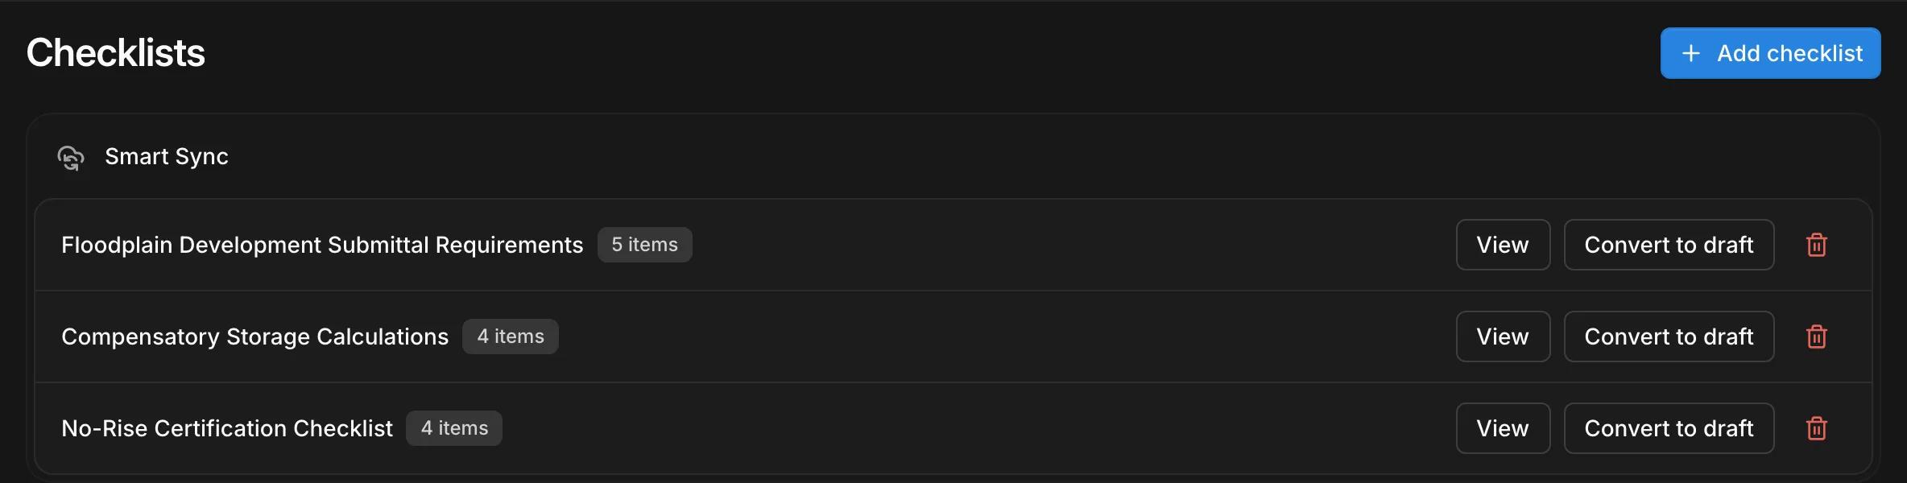Open the No-Rise Certification Checklist row title
The width and height of the screenshot is (1907, 483).
[x=227, y=428]
